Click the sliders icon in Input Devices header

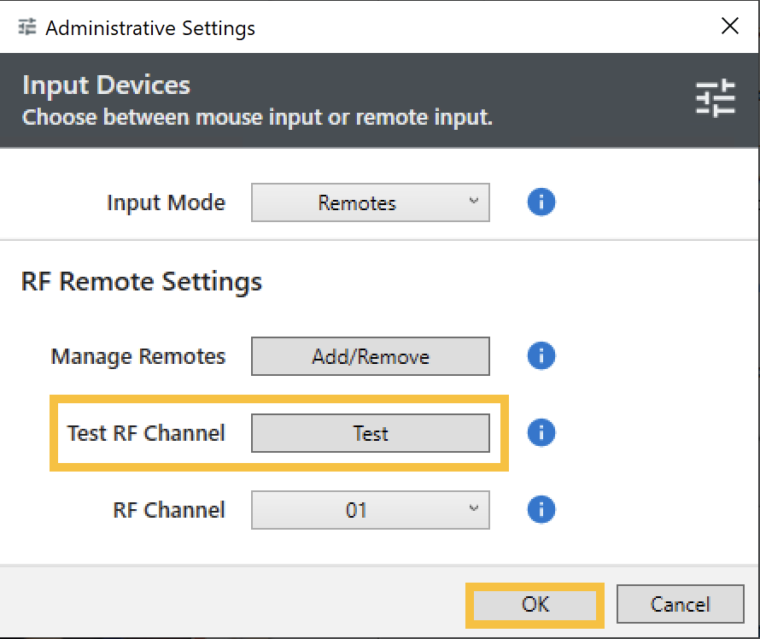click(715, 99)
